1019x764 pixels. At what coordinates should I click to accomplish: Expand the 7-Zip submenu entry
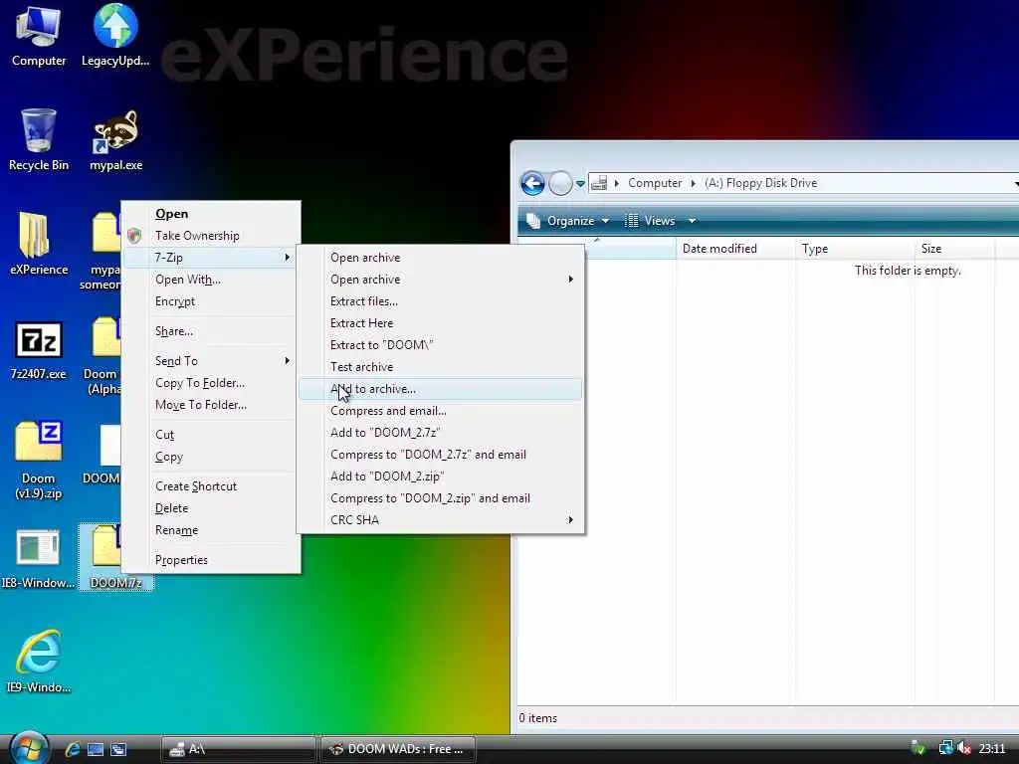click(x=211, y=258)
